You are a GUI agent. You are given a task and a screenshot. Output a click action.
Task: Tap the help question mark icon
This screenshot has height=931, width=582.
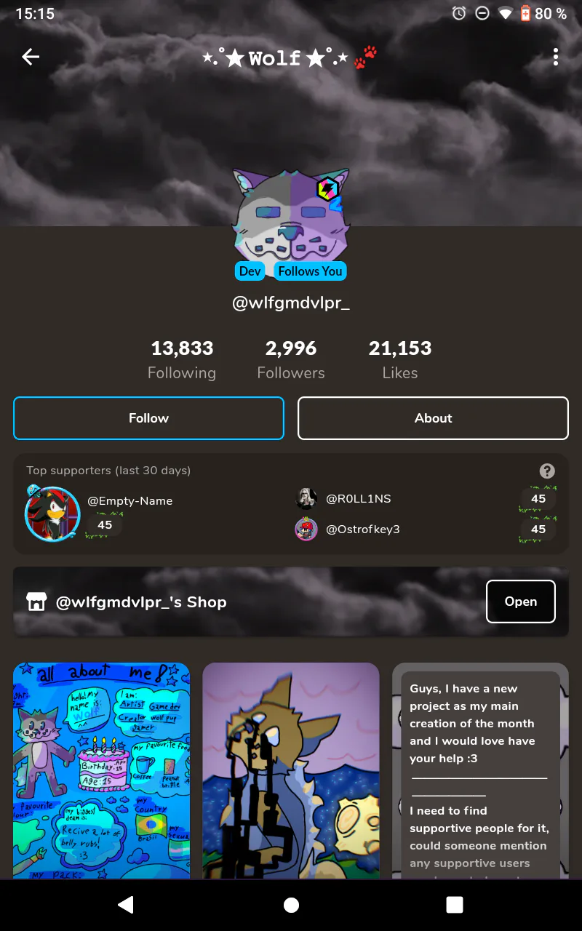pos(547,471)
